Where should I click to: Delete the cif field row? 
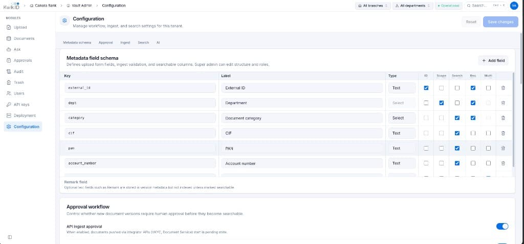pos(503,133)
